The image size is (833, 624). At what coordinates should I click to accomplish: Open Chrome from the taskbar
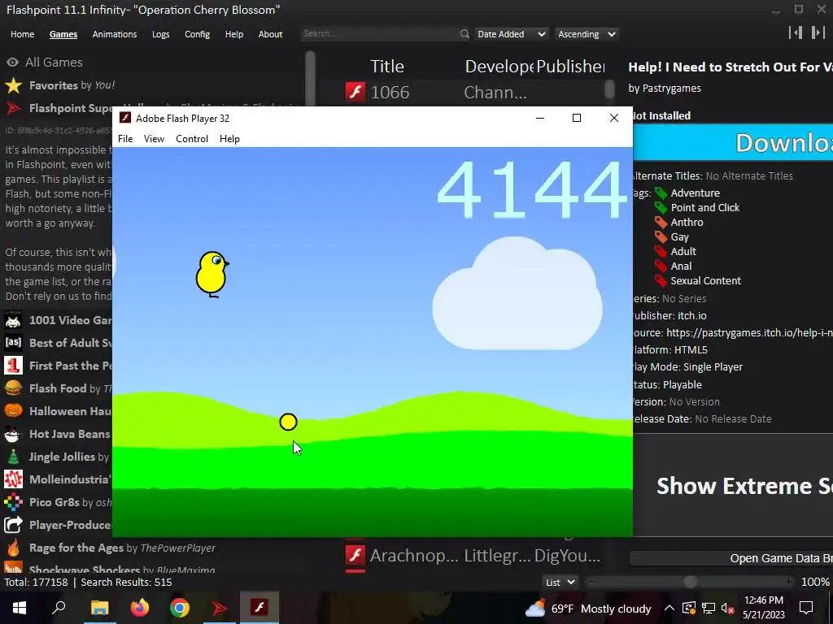[180, 608]
